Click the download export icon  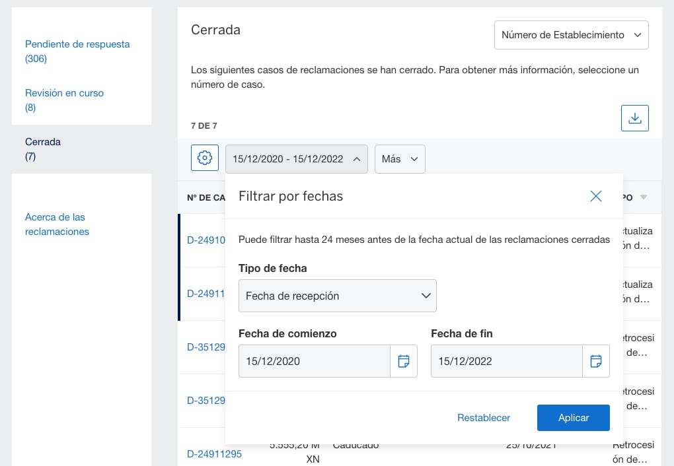point(634,117)
